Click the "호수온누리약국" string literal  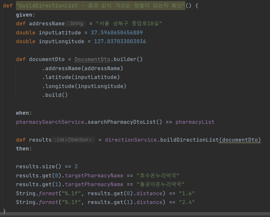pos(158,176)
